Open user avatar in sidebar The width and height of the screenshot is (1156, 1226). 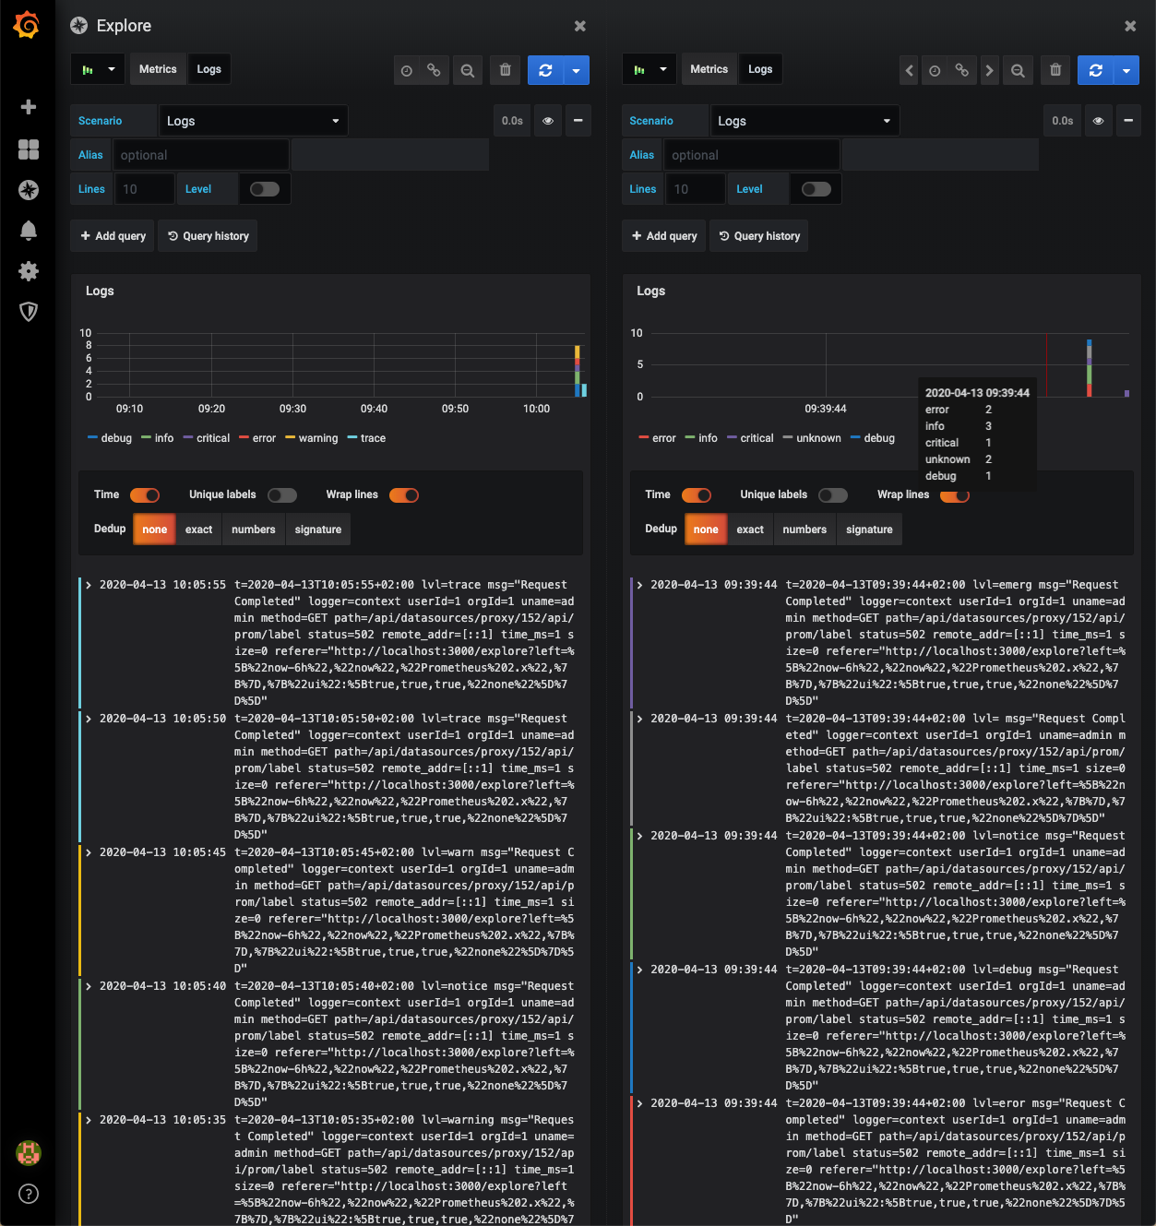click(29, 1152)
